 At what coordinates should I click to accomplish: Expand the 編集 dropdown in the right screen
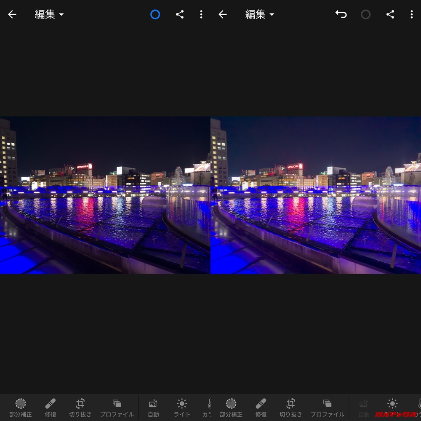(x=259, y=14)
